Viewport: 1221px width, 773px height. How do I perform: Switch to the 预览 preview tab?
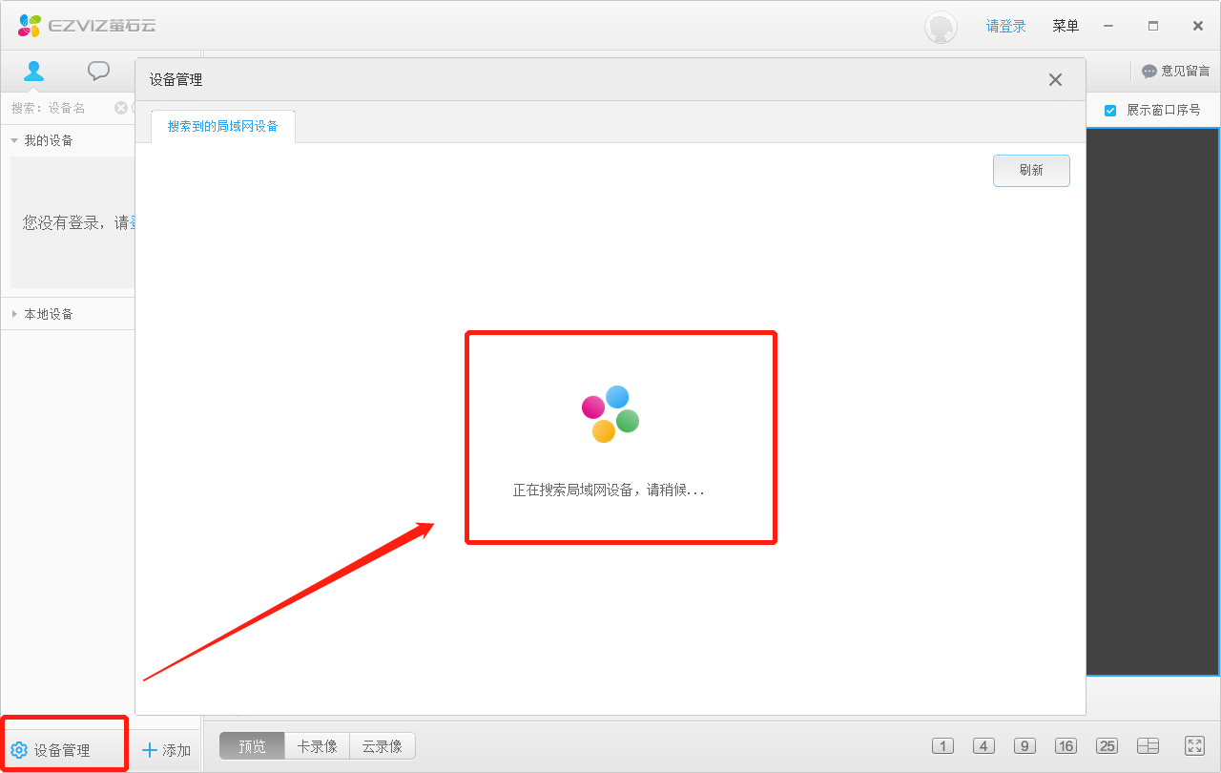pyautogui.click(x=252, y=746)
